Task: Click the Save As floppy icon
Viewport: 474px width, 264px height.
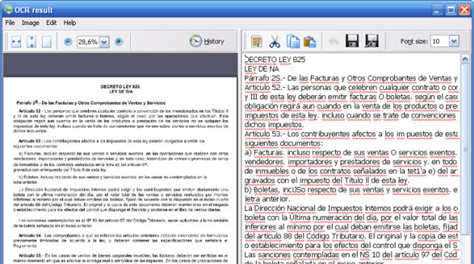Action: tap(372, 41)
